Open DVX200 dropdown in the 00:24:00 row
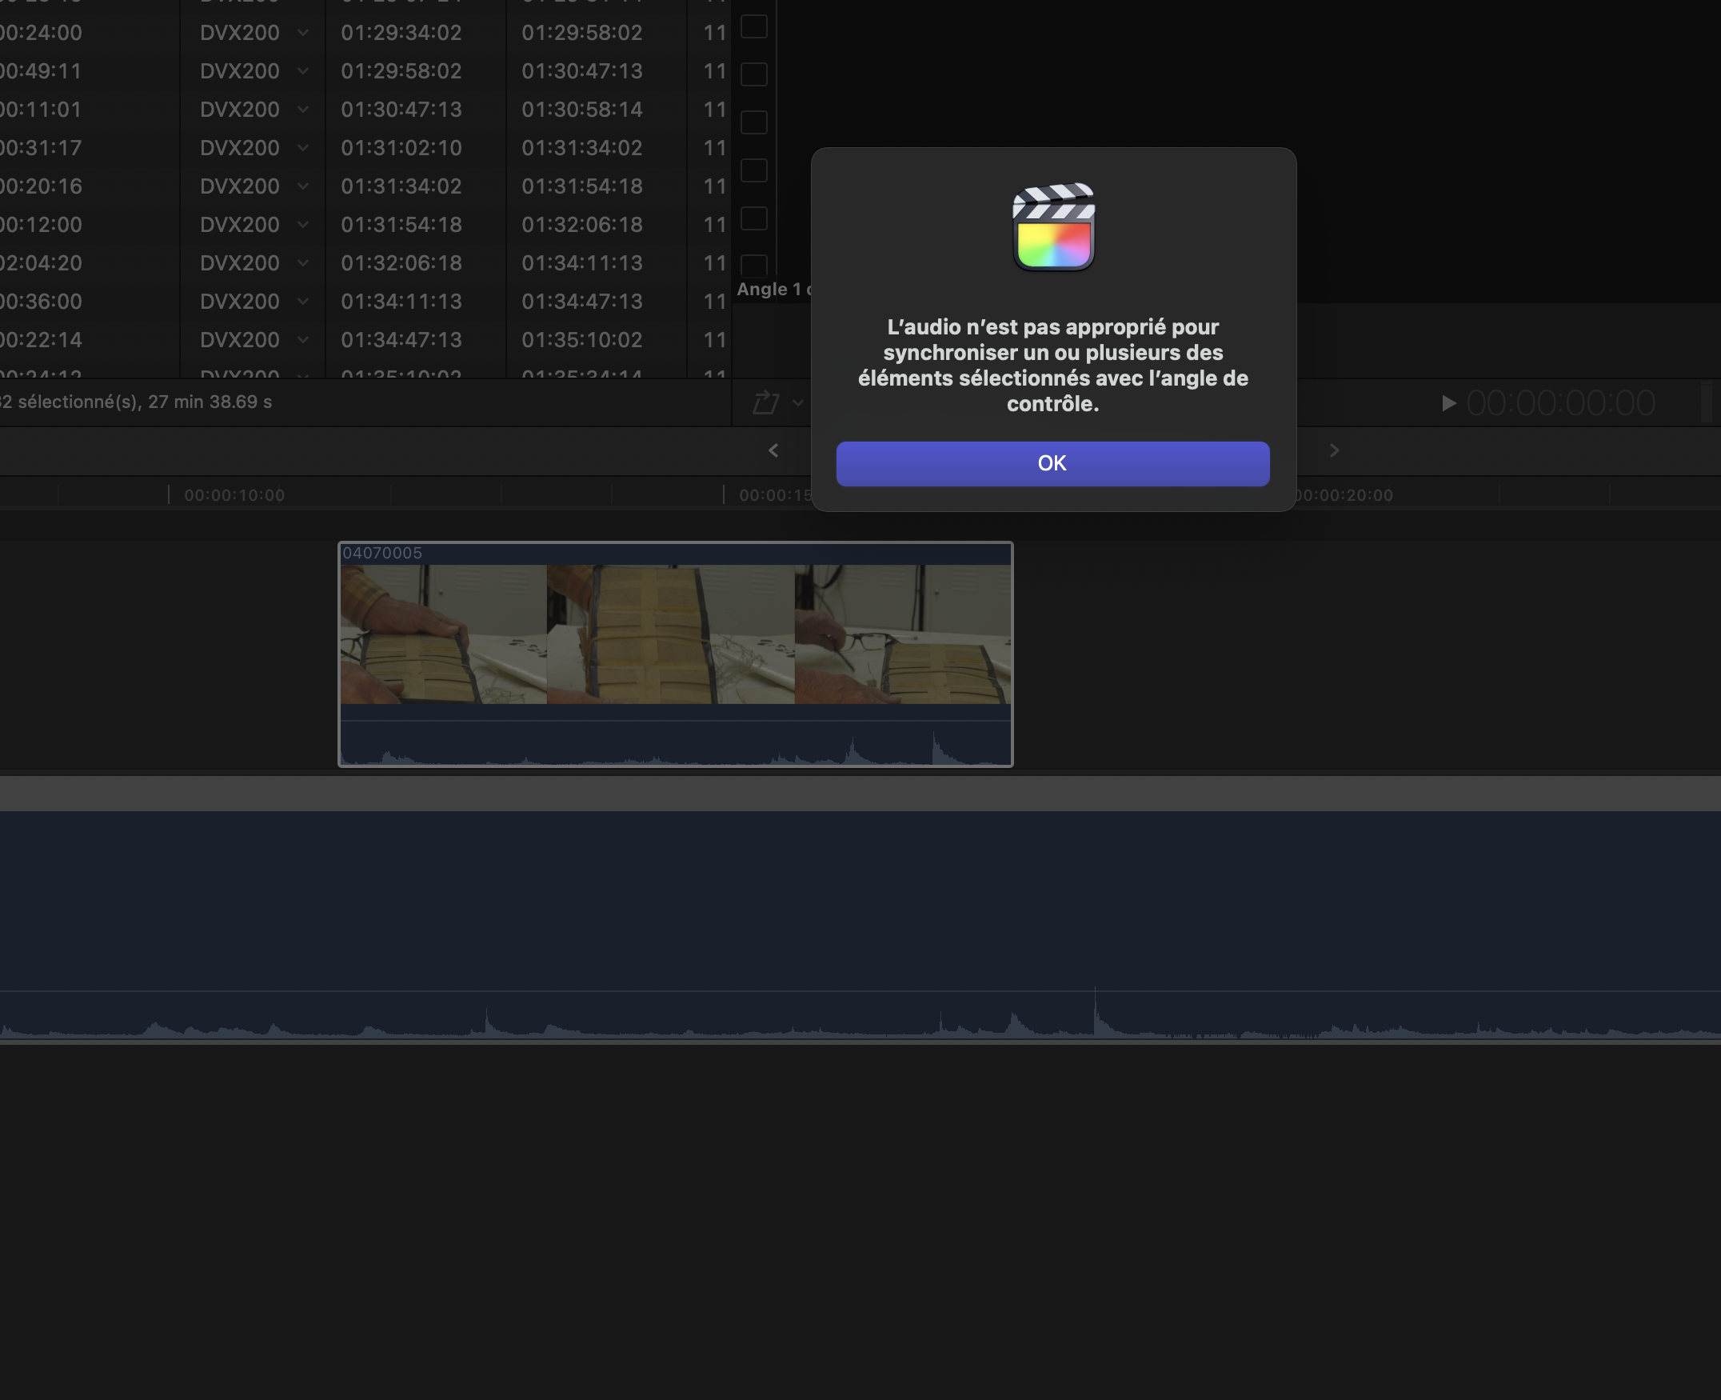The width and height of the screenshot is (1721, 1400). (x=303, y=32)
